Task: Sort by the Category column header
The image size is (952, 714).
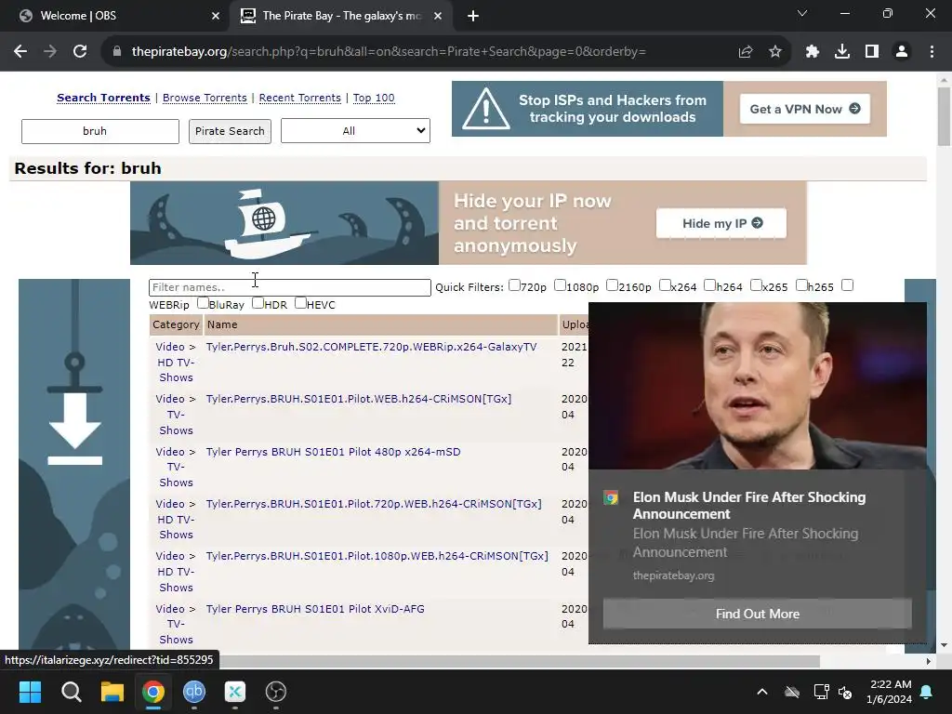Action: click(176, 324)
